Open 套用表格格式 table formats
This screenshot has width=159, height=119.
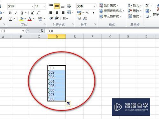click(x=112, y=11)
